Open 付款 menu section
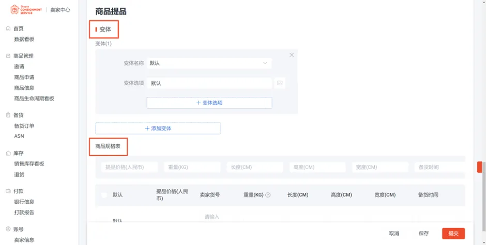The width and height of the screenshot is (486, 245). pos(18,191)
